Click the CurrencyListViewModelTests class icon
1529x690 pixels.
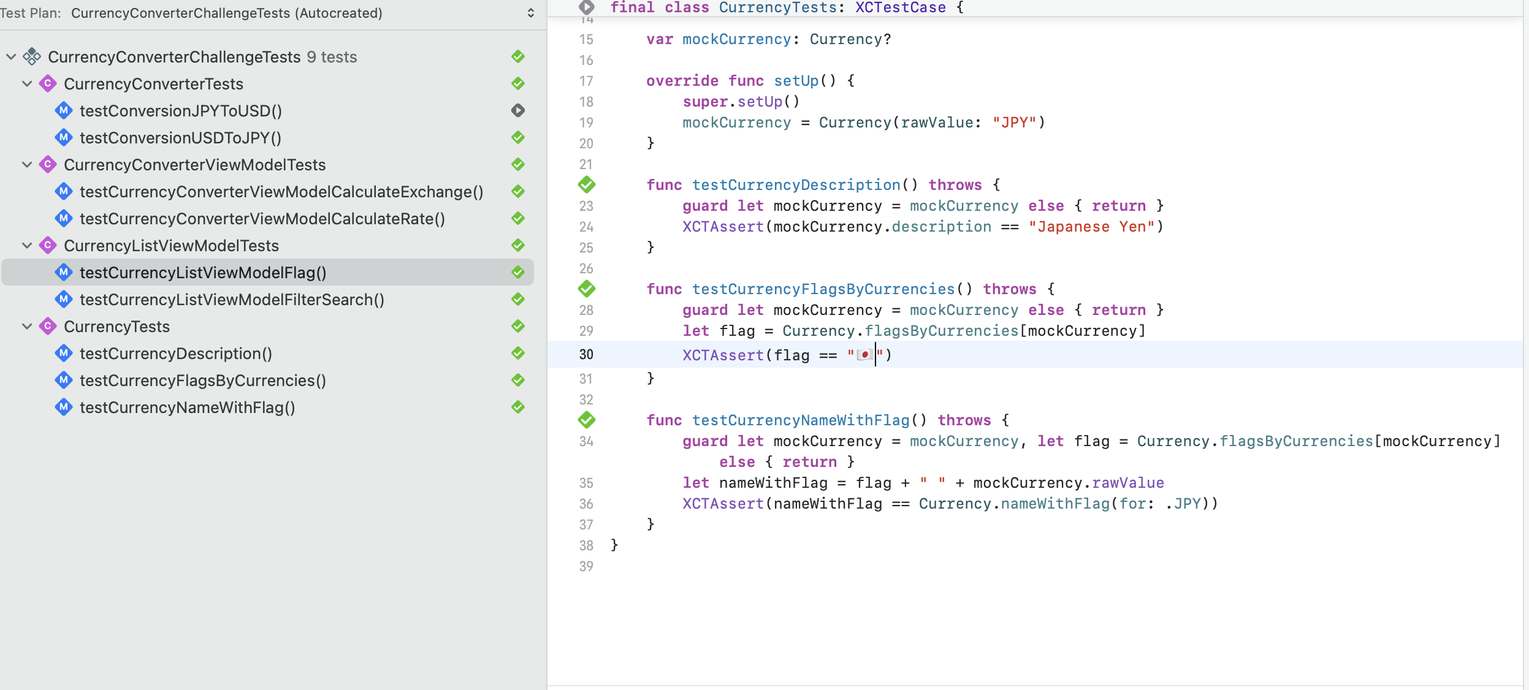tap(48, 245)
